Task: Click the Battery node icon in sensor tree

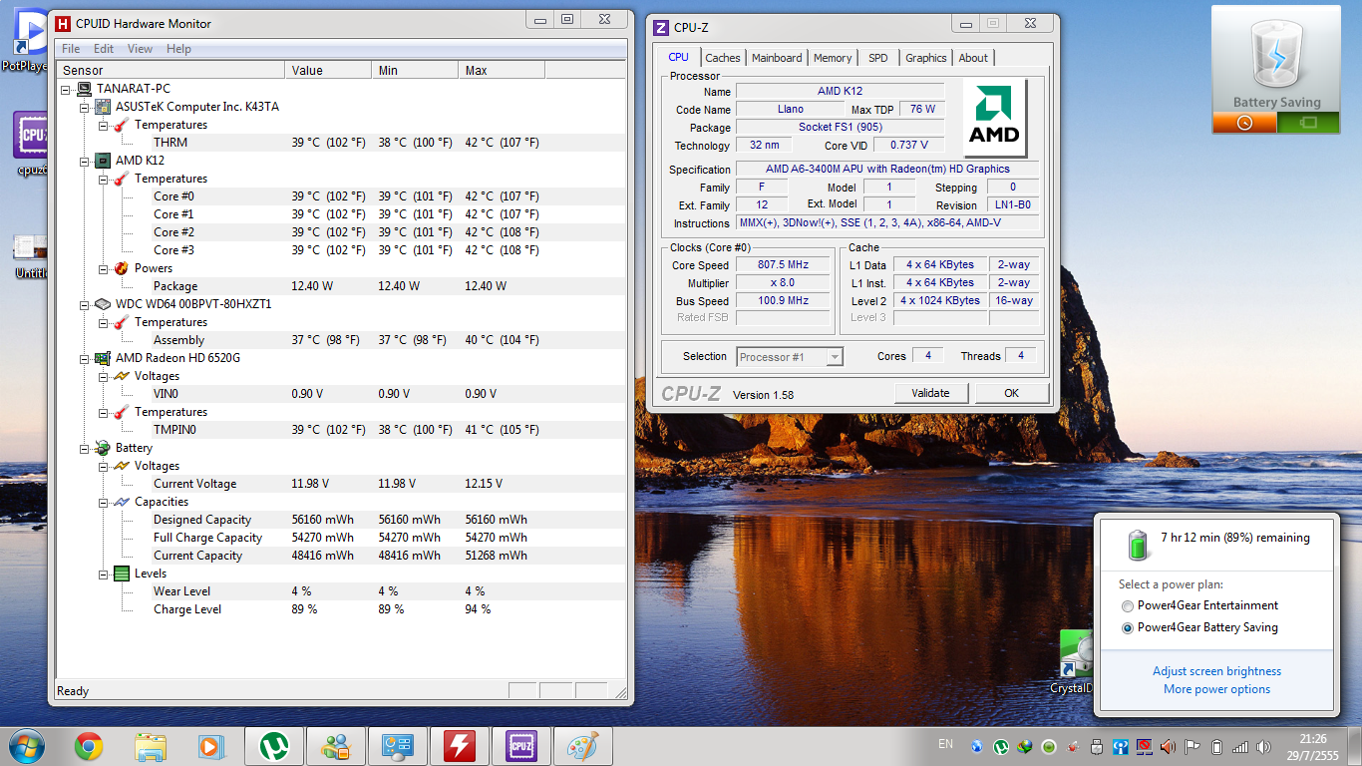Action: pos(103,448)
